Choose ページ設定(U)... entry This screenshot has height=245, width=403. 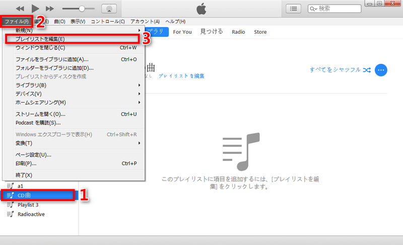pyautogui.click(x=74, y=155)
